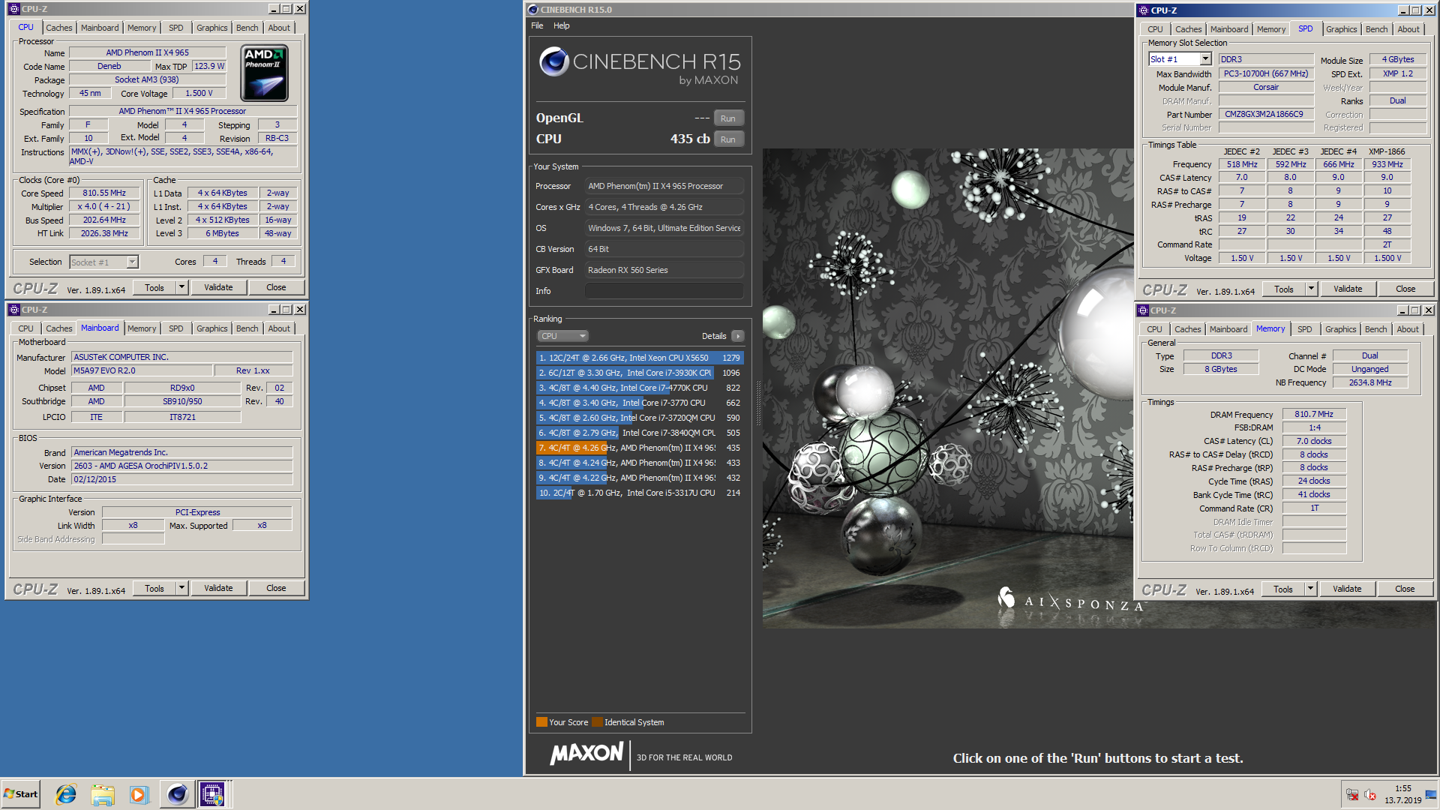Select ranking row 2 Core i7-3930K
This screenshot has width=1440, height=810.
point(640,373)
